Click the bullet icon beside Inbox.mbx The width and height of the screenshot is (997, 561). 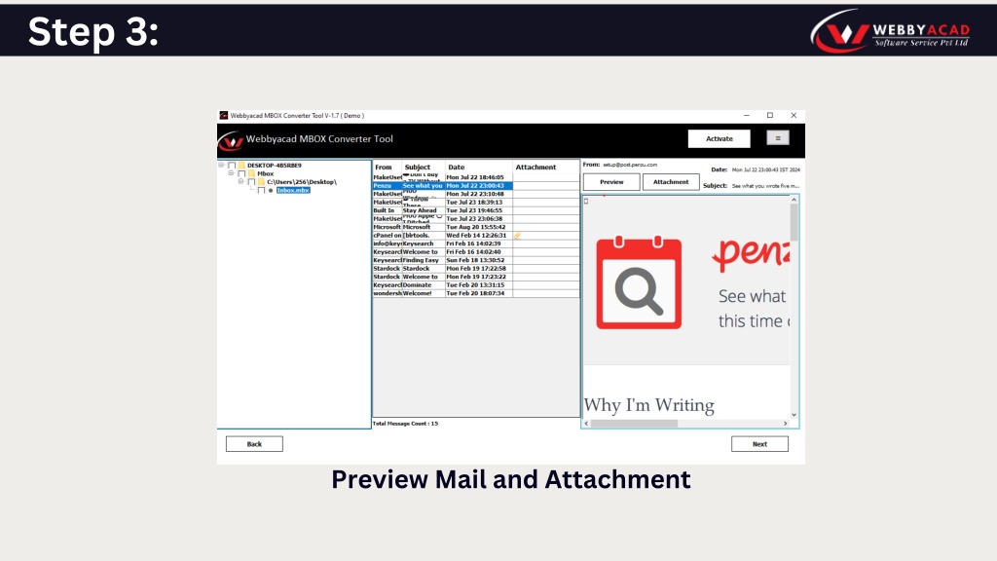coord(271,190)
